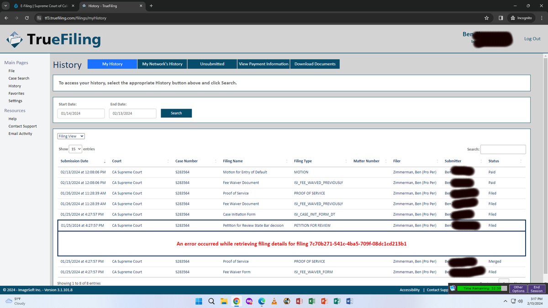Screen dimensions: 548x308
Task: Open Help under Resources
Action: click(12, 119)
